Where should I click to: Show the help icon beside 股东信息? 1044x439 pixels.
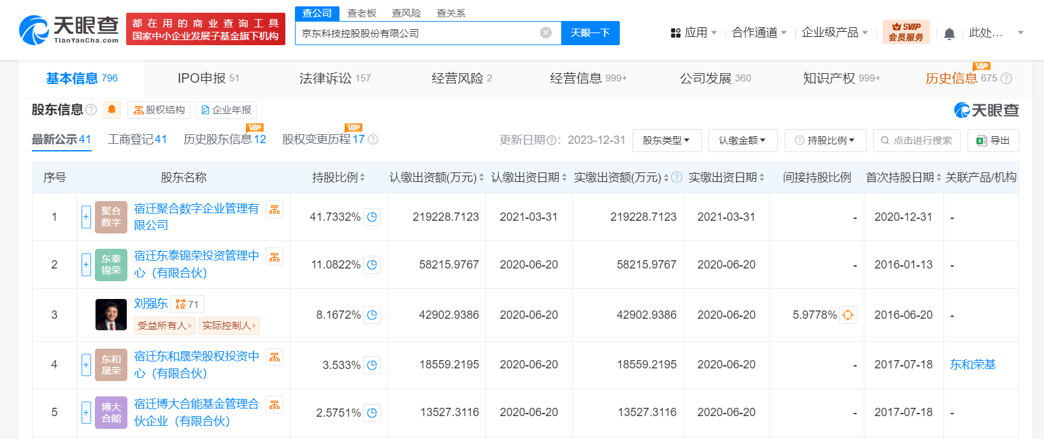tap(91, 110)
